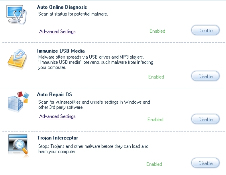Open Advanced Settings for Auto Online Diagnosis
This screenshot has width=226, height=175.
(57, 31)
